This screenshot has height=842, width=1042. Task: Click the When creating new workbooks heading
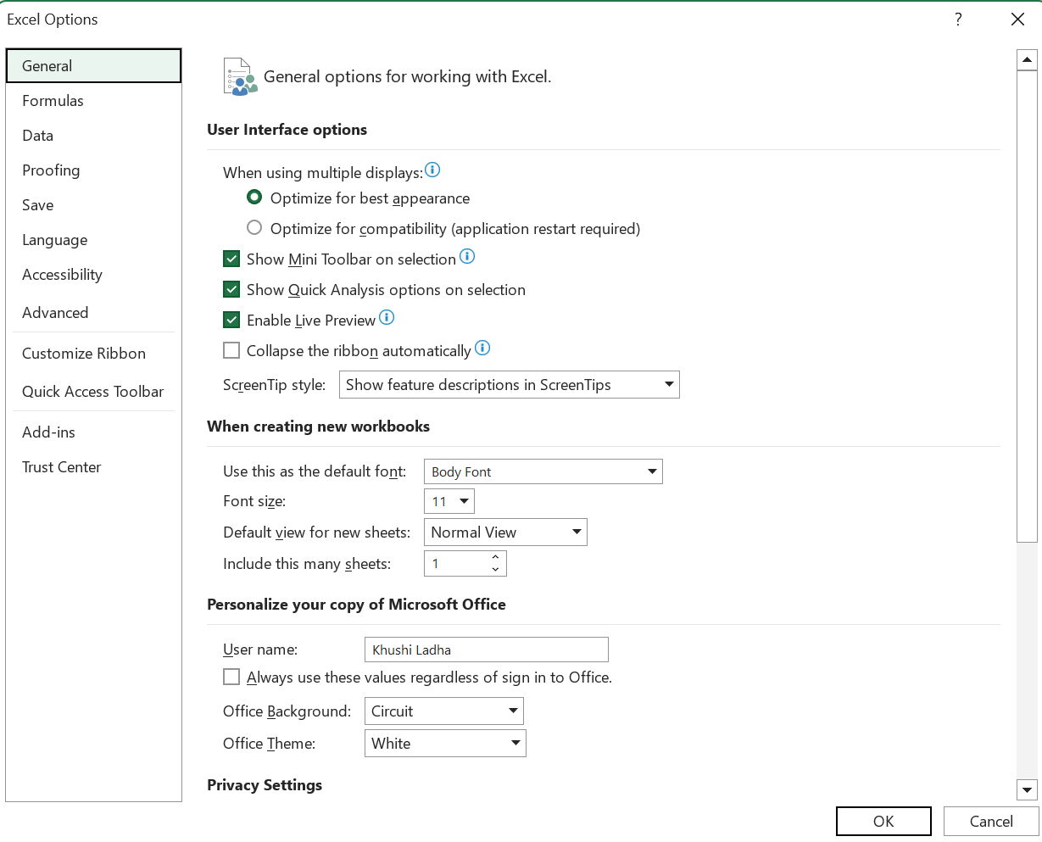[319, 427]
